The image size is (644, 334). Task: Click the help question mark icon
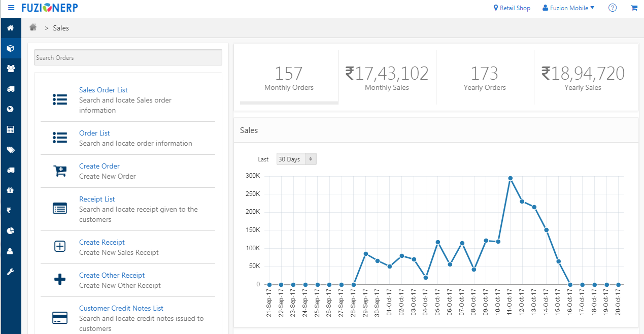(612, 8)
